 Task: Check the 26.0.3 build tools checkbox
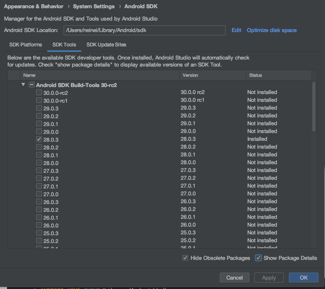click(x=39, y=202)
